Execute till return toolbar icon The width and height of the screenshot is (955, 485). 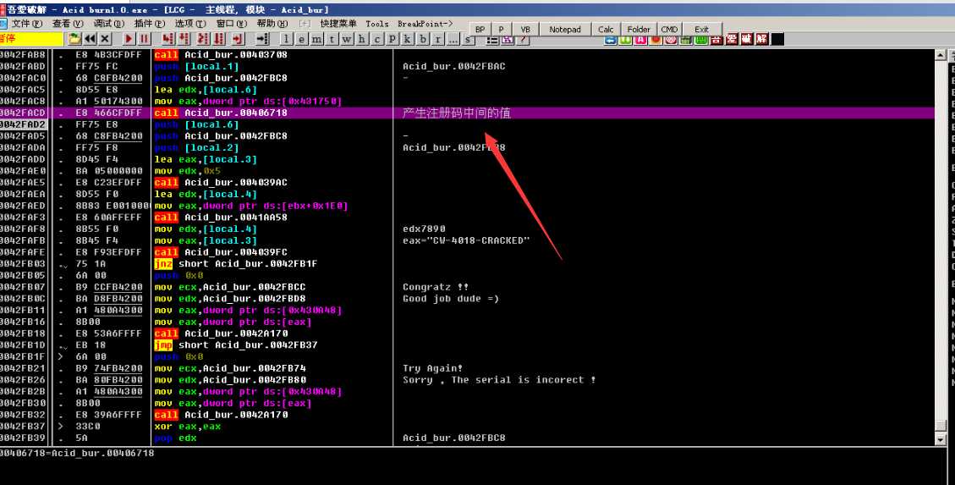click(x=238, y=39)
